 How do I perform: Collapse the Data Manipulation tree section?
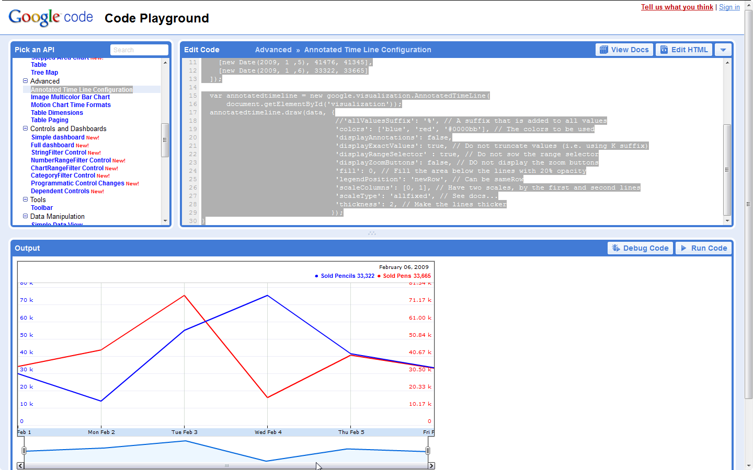point(25,216)
